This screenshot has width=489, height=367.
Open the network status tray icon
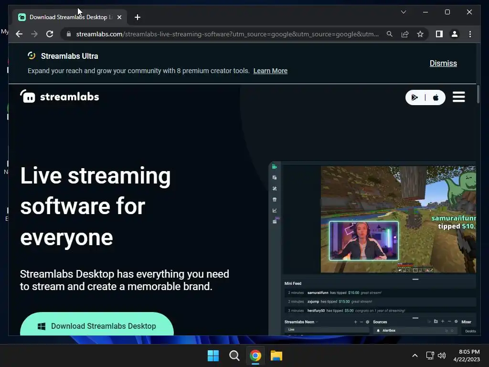click(x=430, y=356)
